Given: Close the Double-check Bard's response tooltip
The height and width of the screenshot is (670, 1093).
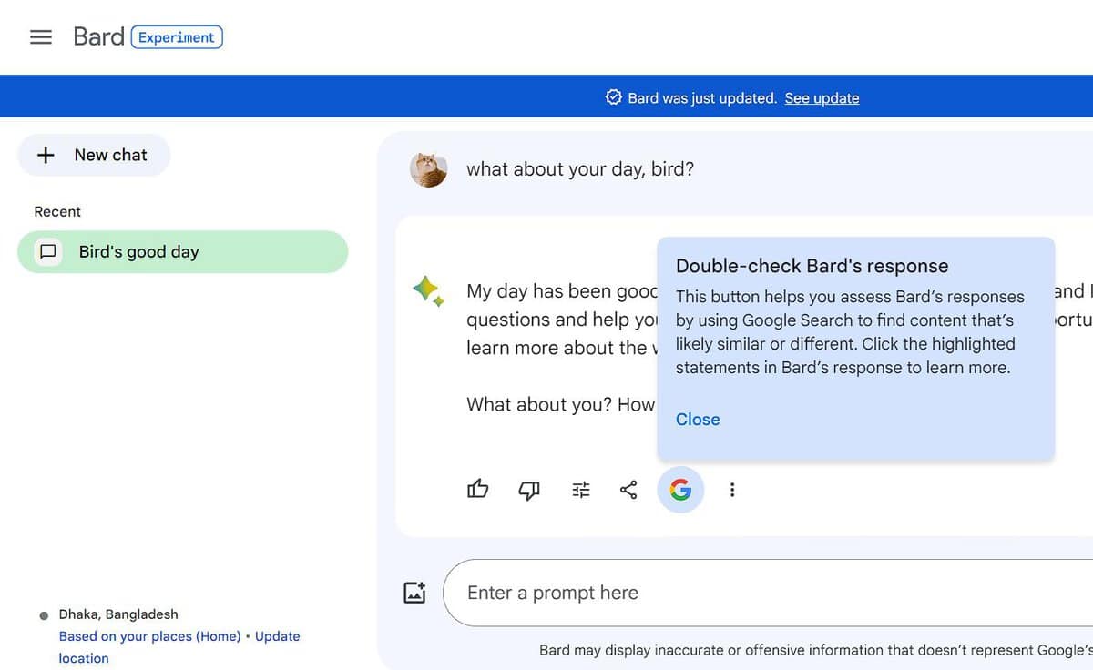Looking at the screenshot, I should click(698, 420).
